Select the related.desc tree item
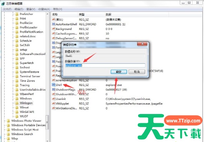This screenshot has width=204, height=142. 28,36
